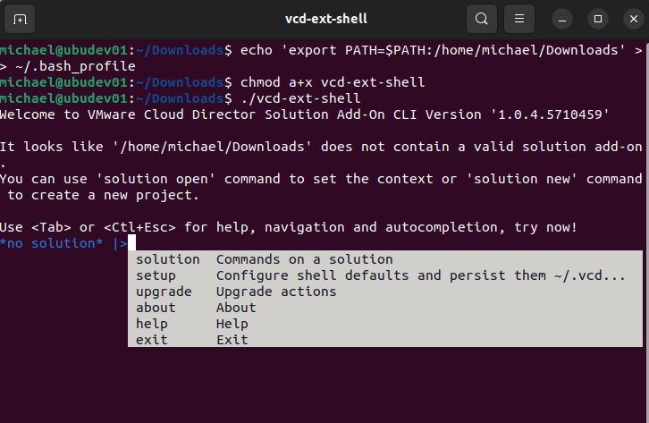Pick 'upgrade' in the suggestion menu

click(x=164, y=292)
